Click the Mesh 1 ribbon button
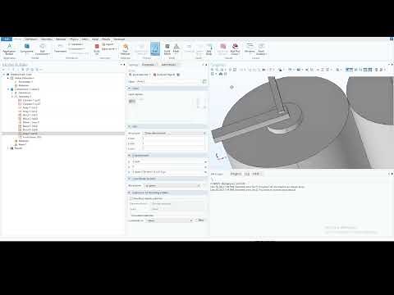This screenshot has height=295, width=394. (176, 49)
